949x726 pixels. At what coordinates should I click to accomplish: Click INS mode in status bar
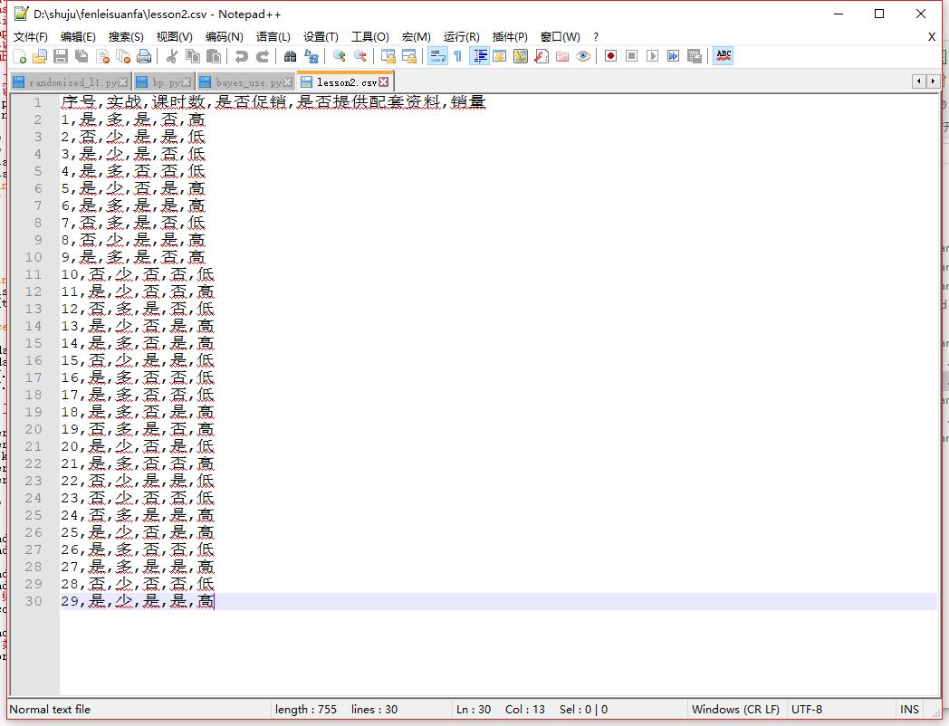pyautogui.click(x=909, y=709)
